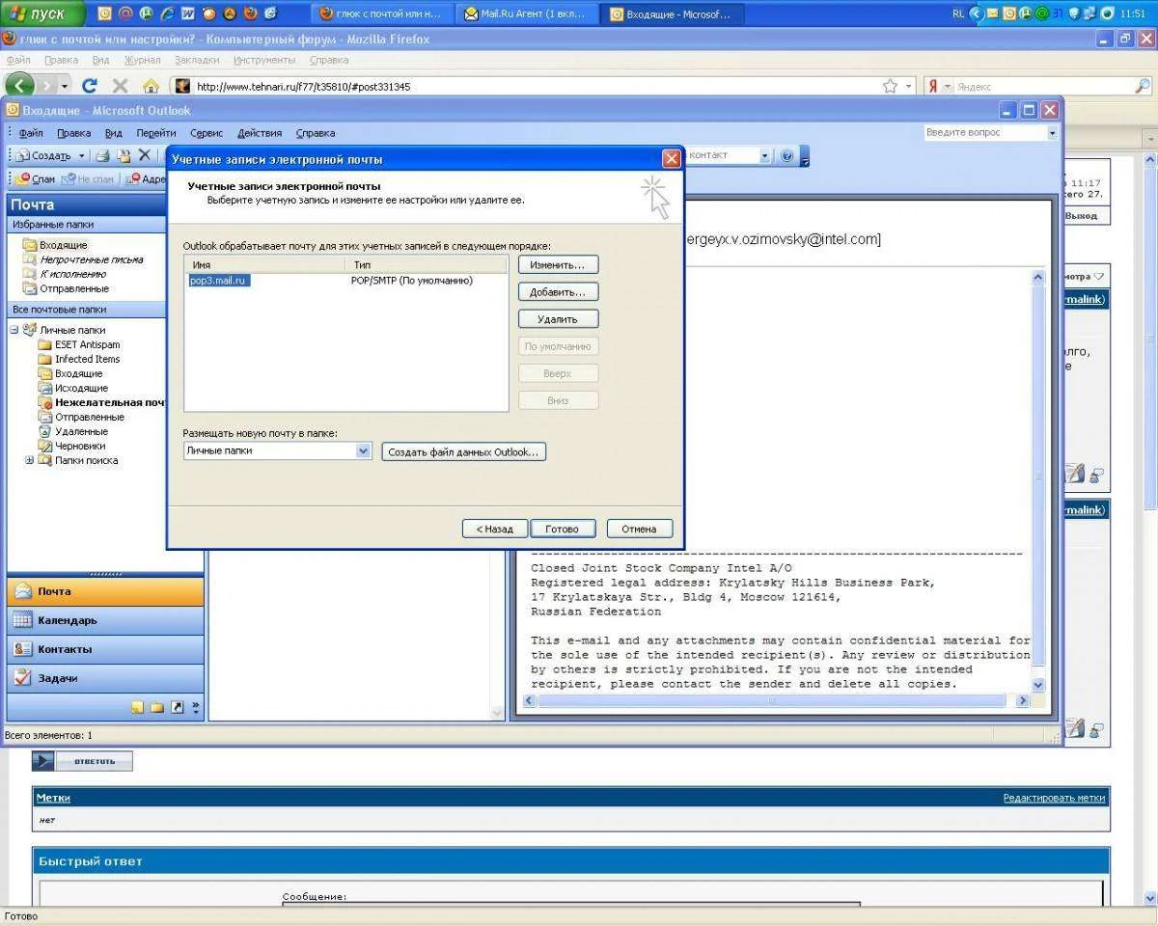Open Outlook Действия menu
Viewport: 1158px width, 926px height.
[x=260, y=133]
